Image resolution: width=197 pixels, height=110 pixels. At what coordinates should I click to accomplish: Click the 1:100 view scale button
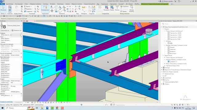(x=27, y=103)
